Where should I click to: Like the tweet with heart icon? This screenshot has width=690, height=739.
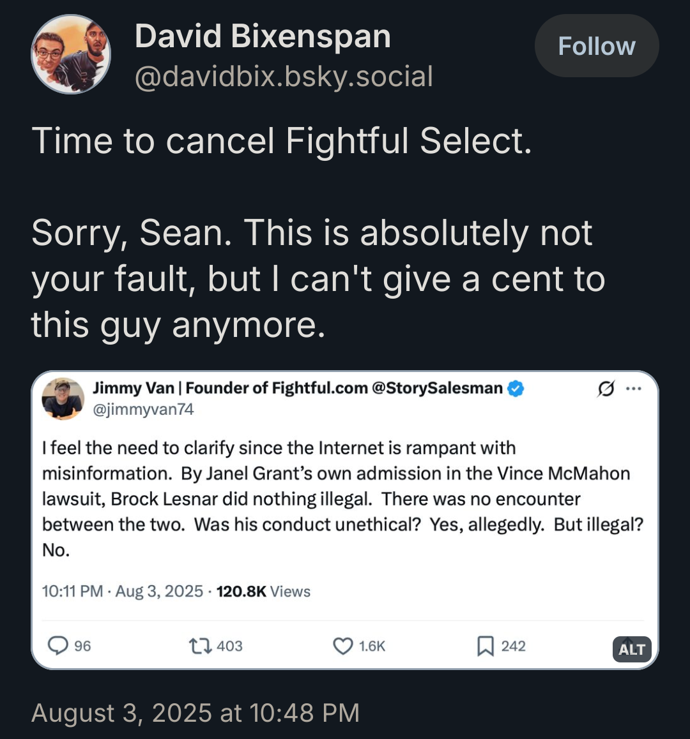coord(343,646)
